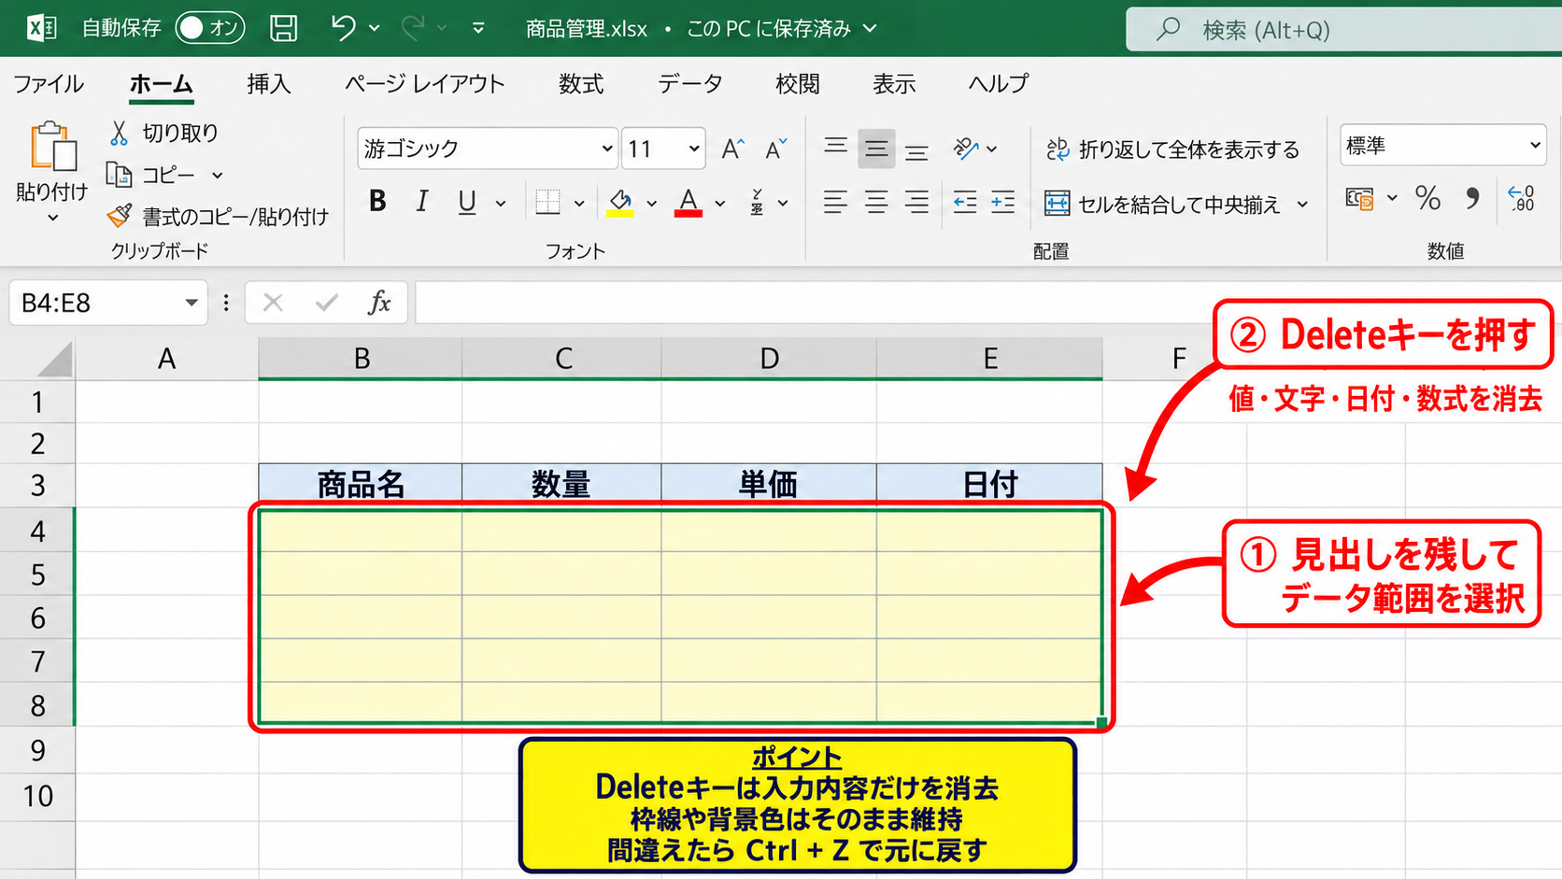Open the number format 標準 dropdown

click(1535, 146)
